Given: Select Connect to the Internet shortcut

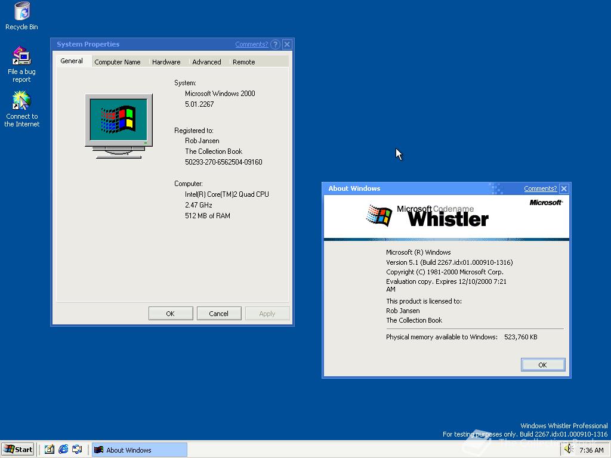Looking at the screenshot, I should pyautogui.click(x=22, y=109).
